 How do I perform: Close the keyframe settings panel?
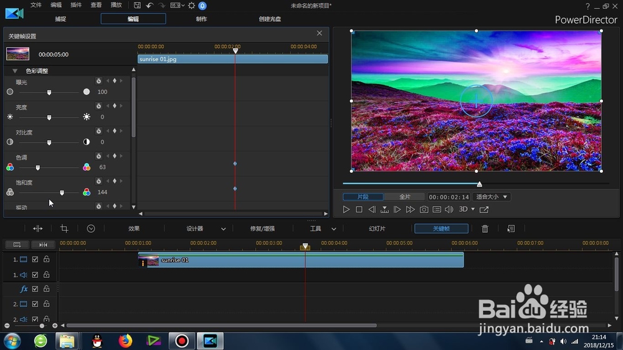click(320, 33)
